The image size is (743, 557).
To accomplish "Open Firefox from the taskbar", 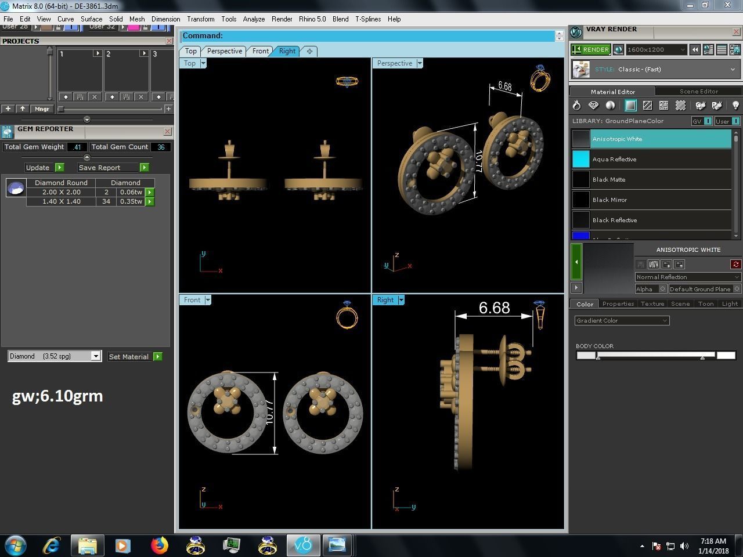I will [x=159, y=545].
